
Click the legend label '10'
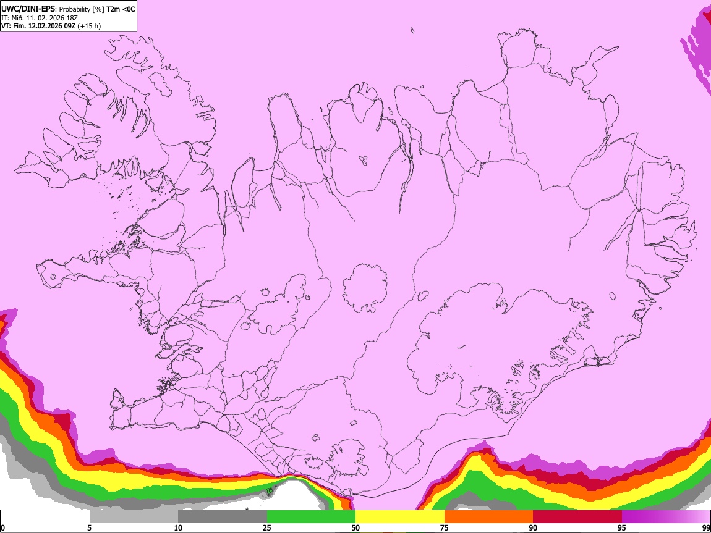(178, 528)
